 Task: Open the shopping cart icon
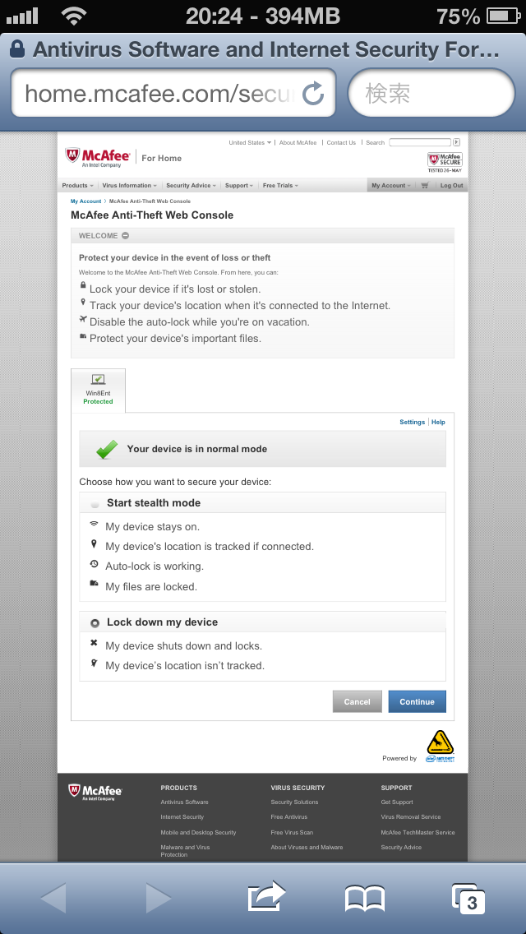click(424, 186)
